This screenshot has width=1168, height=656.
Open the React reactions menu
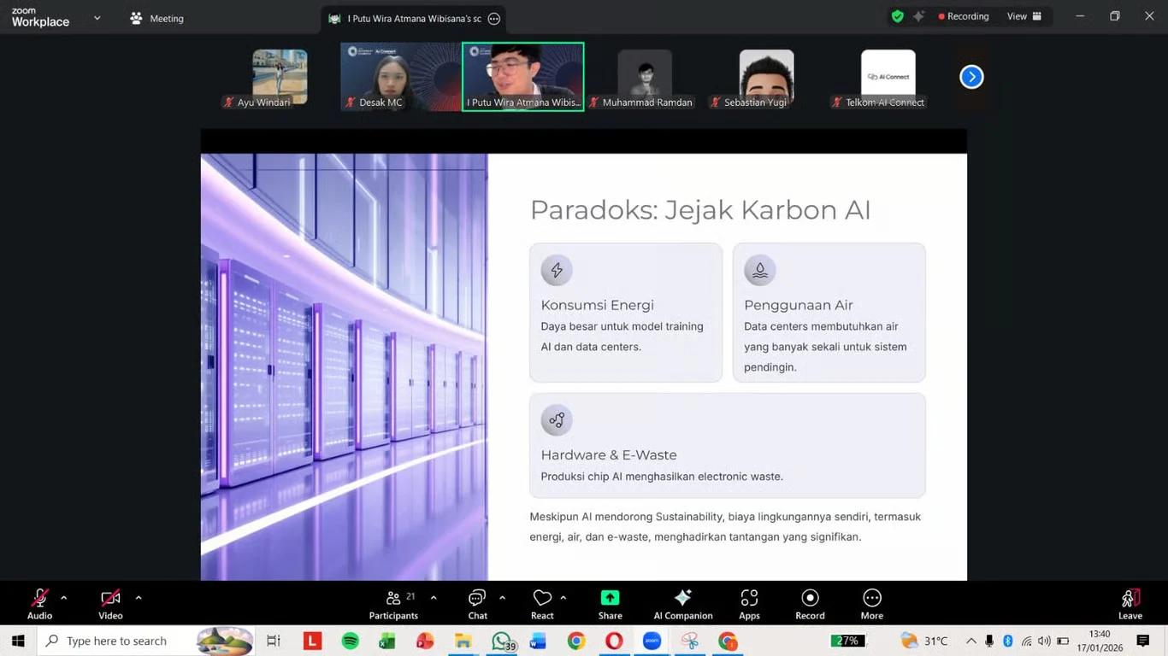(x=542, y=603)
